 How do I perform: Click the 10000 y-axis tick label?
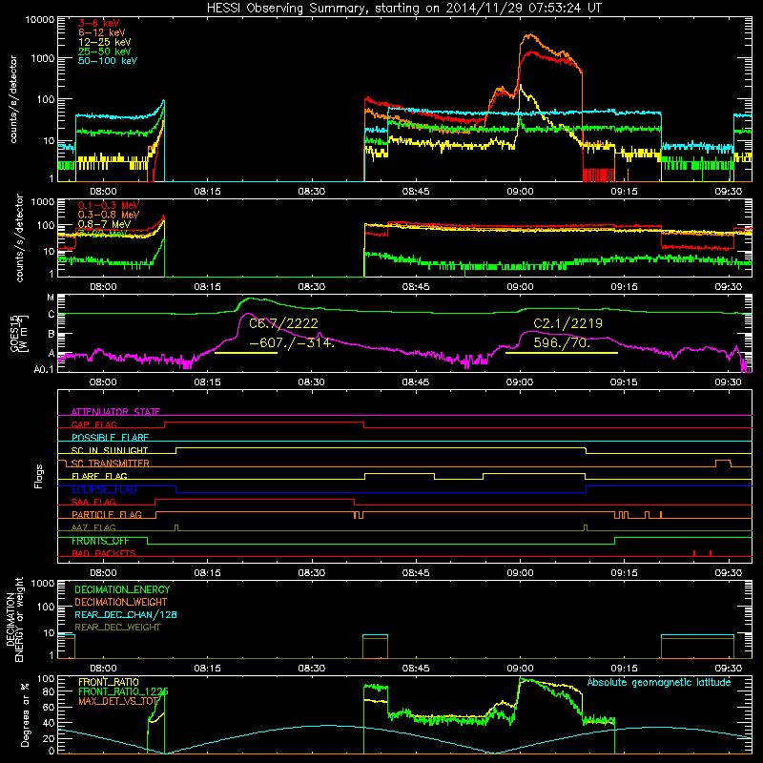[40, 20]
